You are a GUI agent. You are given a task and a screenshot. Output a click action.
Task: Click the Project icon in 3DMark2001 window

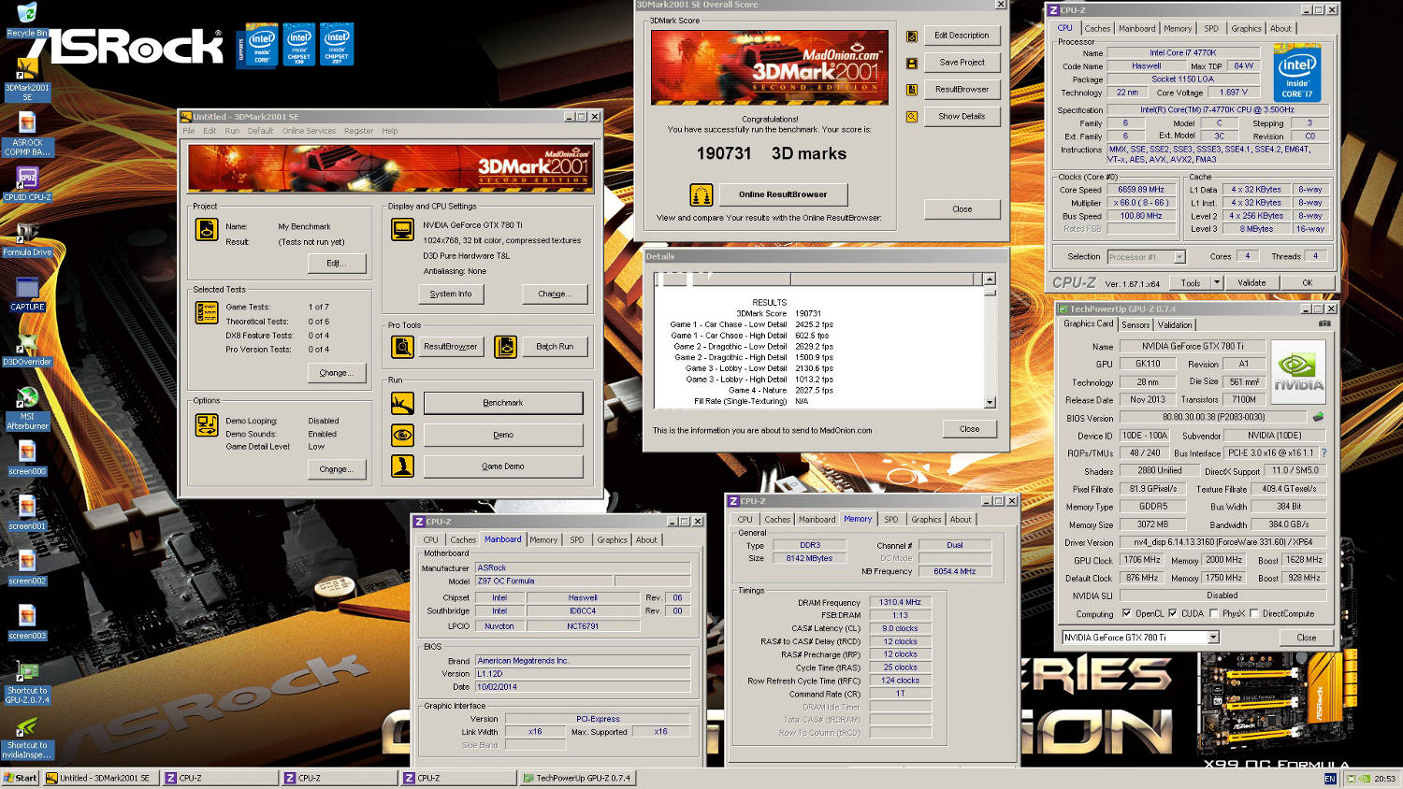click(207, 229)
